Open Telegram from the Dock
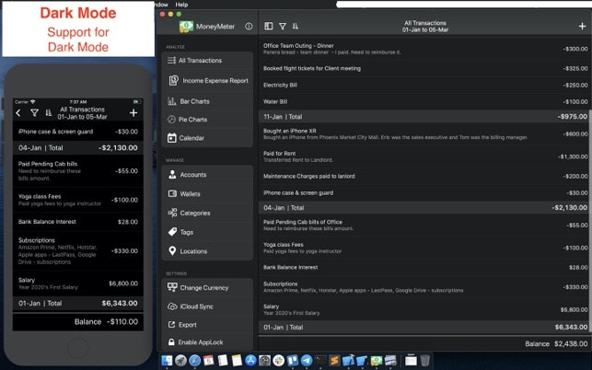The height and width of the screenshot is (370, 592). coord(307,361)
